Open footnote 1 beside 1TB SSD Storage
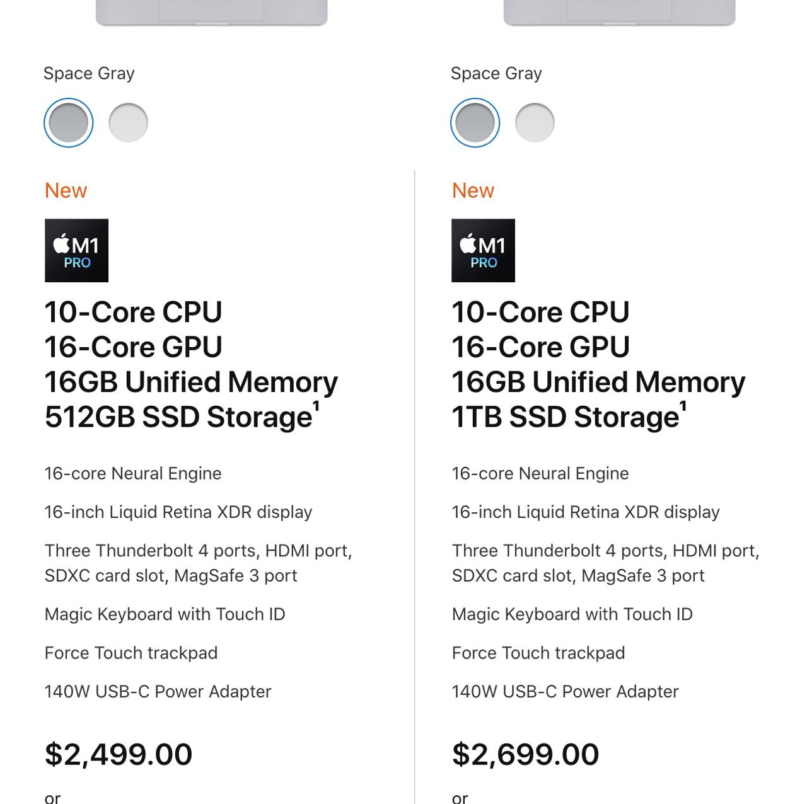The image size is (807, 804). (683, 407)
